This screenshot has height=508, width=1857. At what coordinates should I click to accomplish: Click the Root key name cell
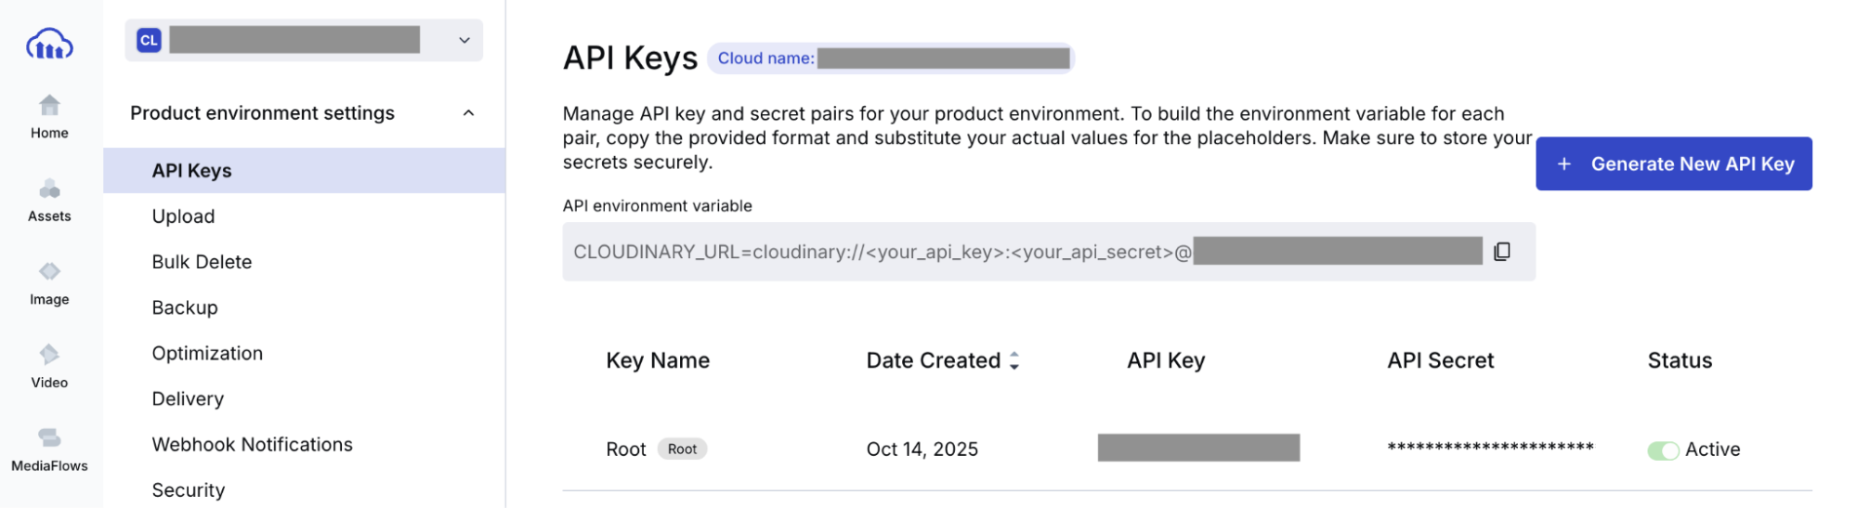625,449
